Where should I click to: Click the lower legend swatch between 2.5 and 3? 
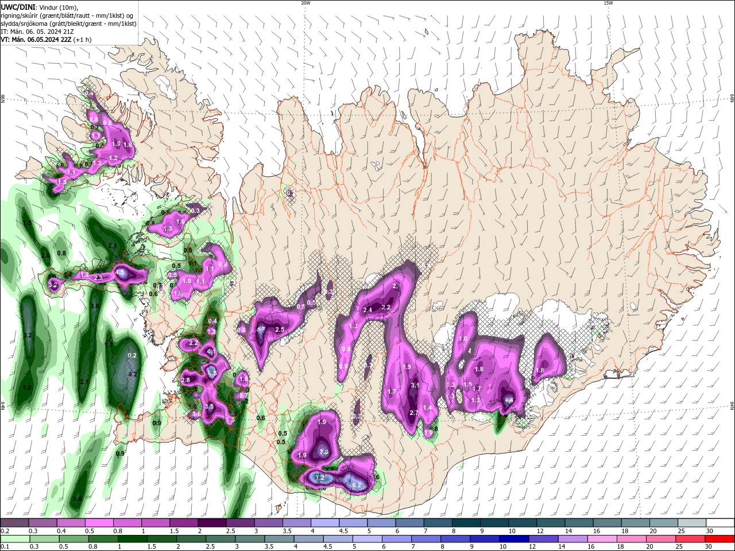pyautogui.click(x=220, y=539)
